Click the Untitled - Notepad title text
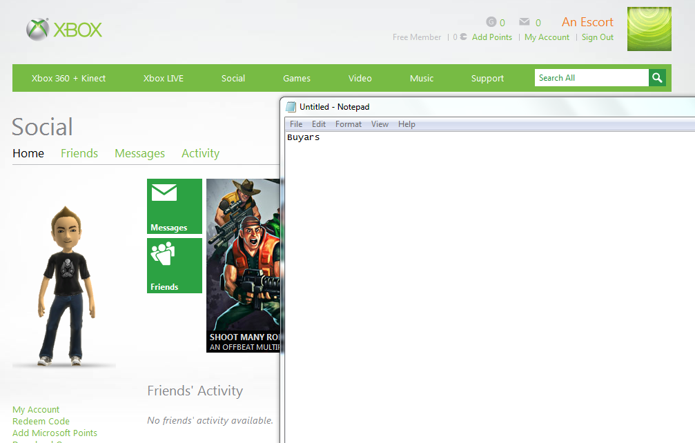Viewport: 695px width, 443px height. tap(334, 107)
